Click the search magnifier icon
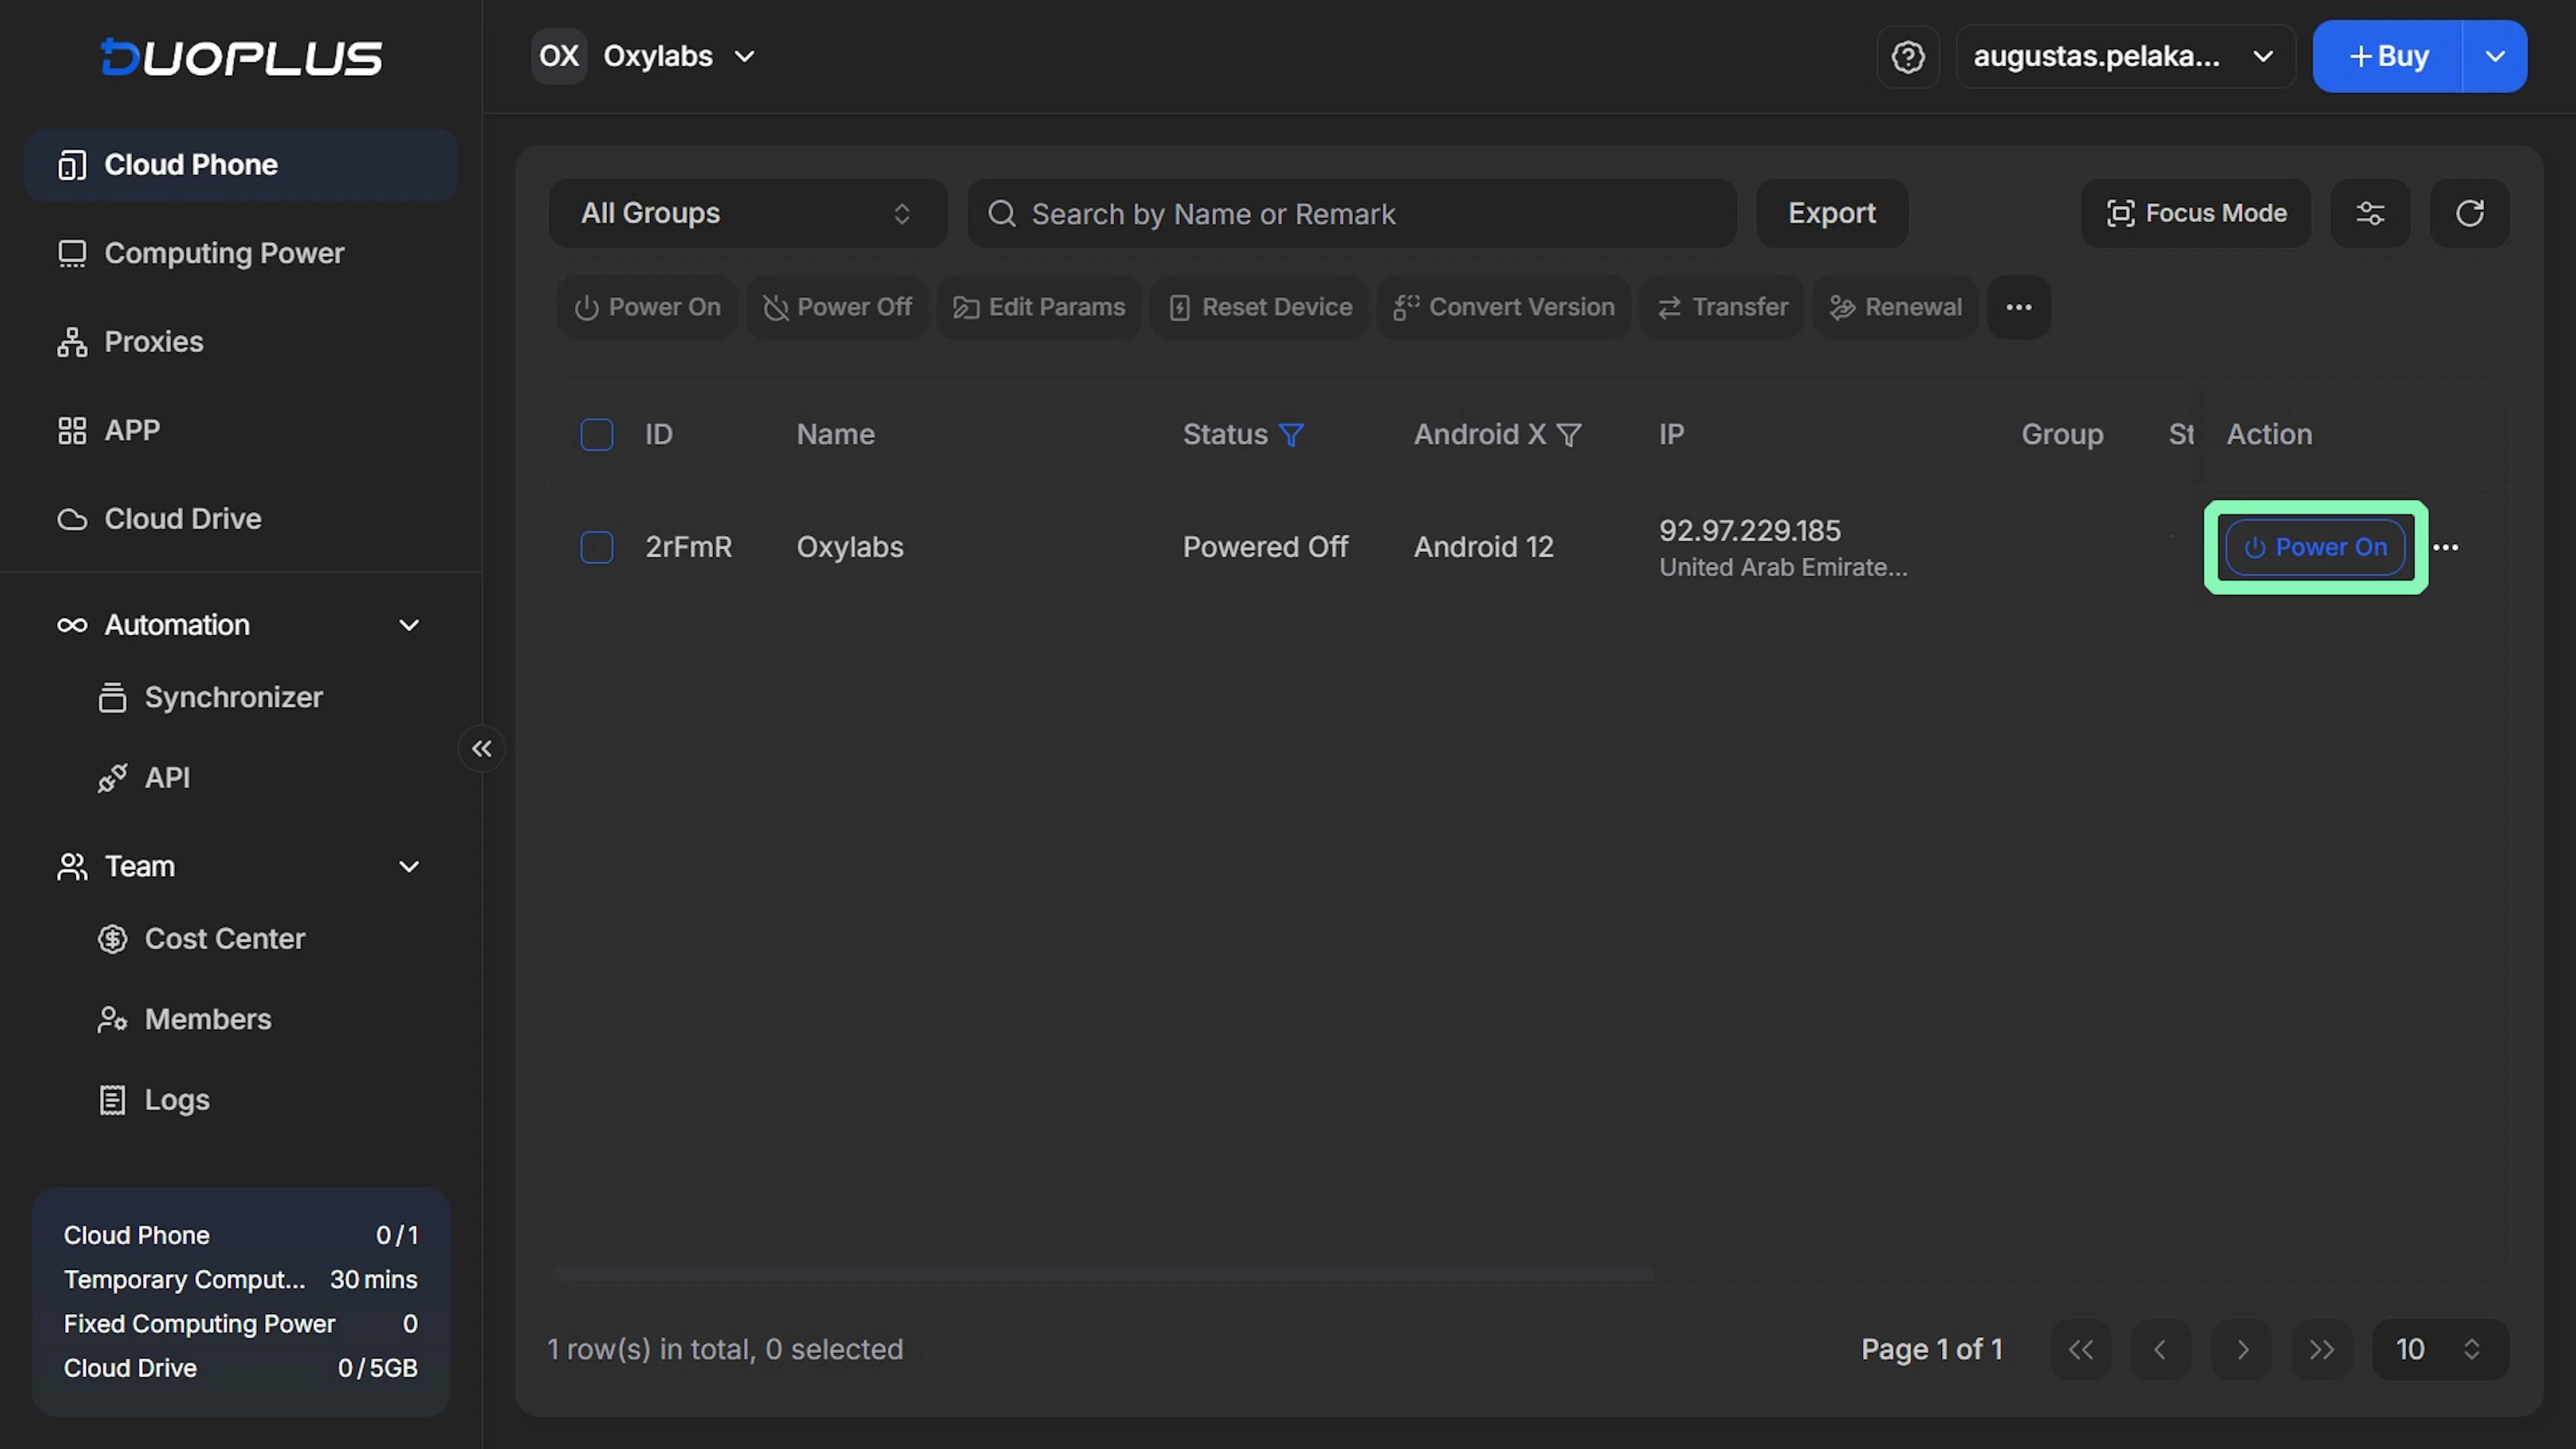Viewport: 2576px width, 1449px height. [1001, 213]
